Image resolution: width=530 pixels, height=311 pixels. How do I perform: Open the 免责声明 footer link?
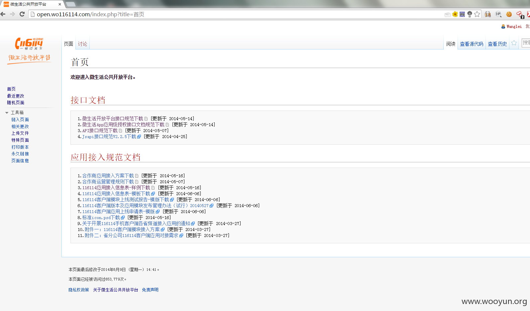(x=150, y=290)
